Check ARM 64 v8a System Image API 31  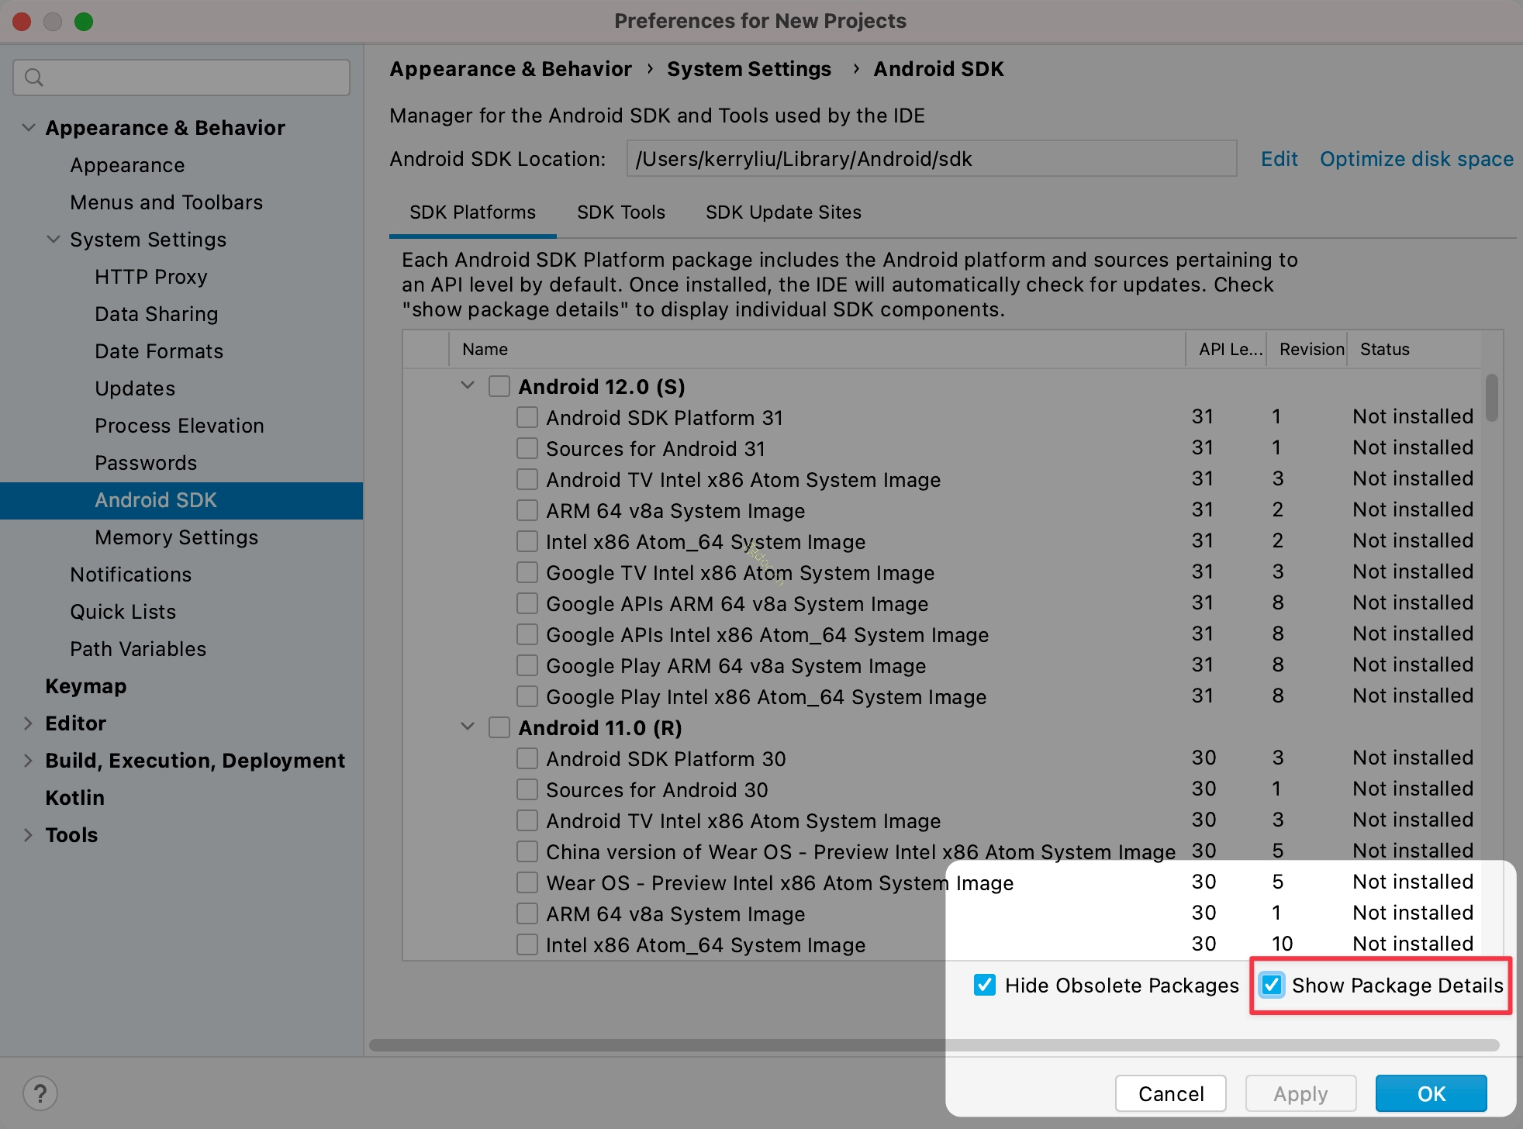tap(527, 510)
